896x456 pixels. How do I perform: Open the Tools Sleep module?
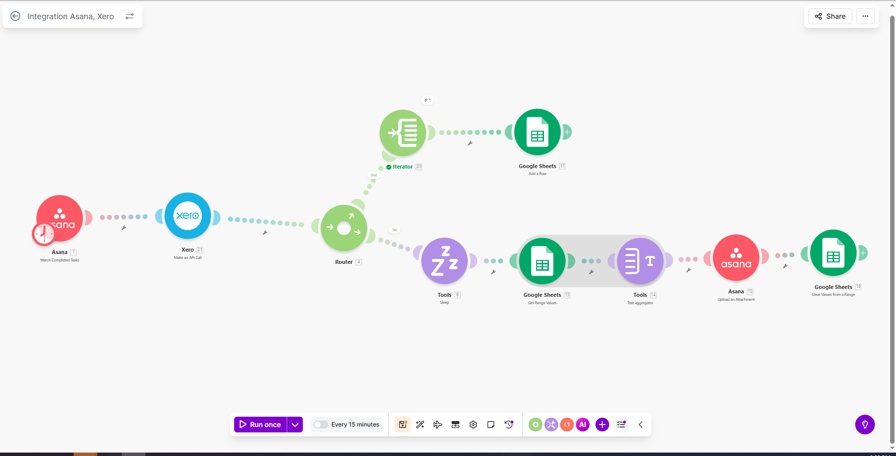(x=444, y=261)
